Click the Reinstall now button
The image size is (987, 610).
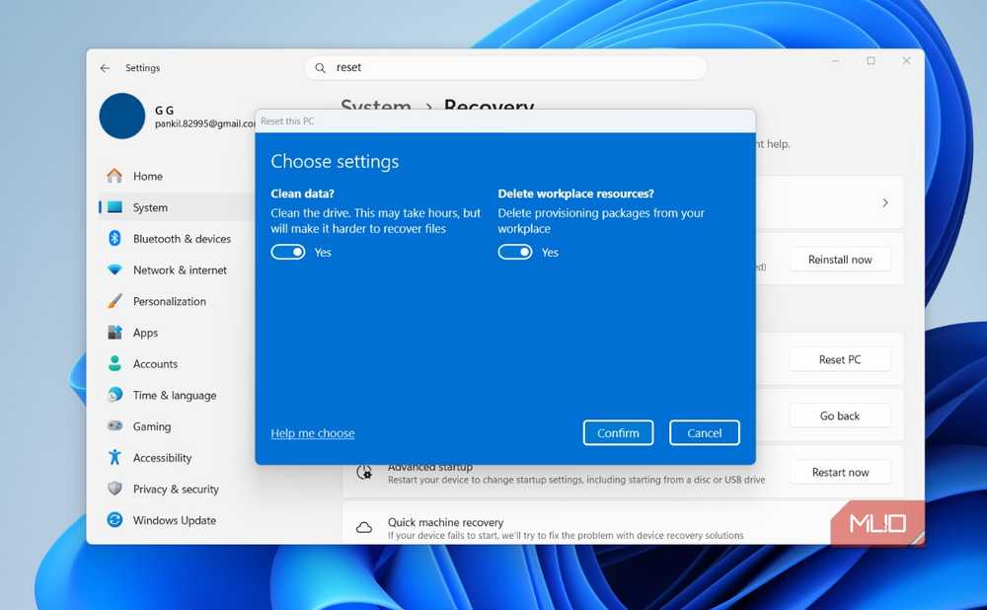pyautogui.click(x=840, y=260)
